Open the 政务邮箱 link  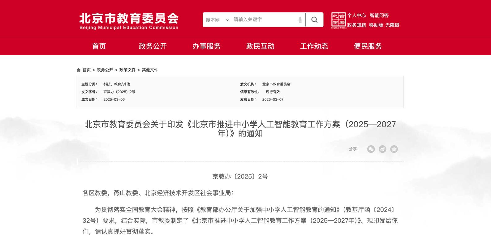point(356,25)
